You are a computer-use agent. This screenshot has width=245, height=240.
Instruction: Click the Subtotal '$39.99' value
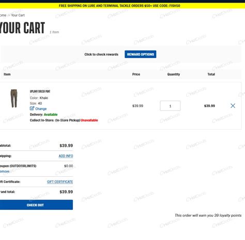66,146
